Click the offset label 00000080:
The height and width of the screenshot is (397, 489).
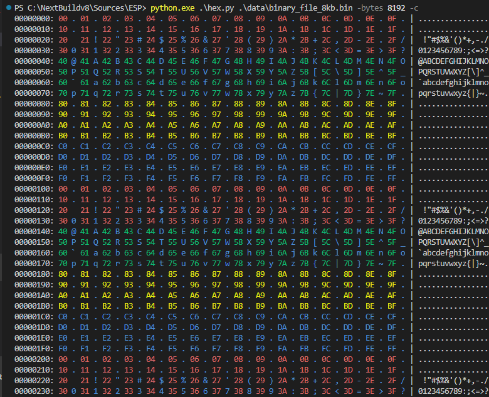click(34, 104)
